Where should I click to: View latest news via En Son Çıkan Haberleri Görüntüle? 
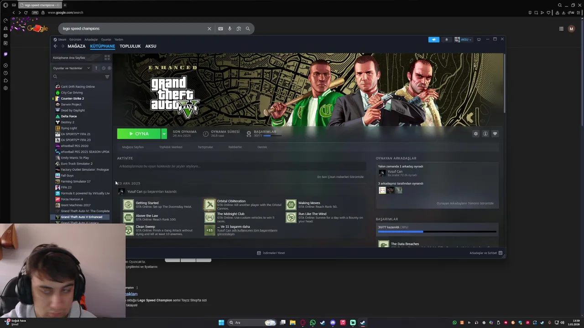click(x=340, y=177)
